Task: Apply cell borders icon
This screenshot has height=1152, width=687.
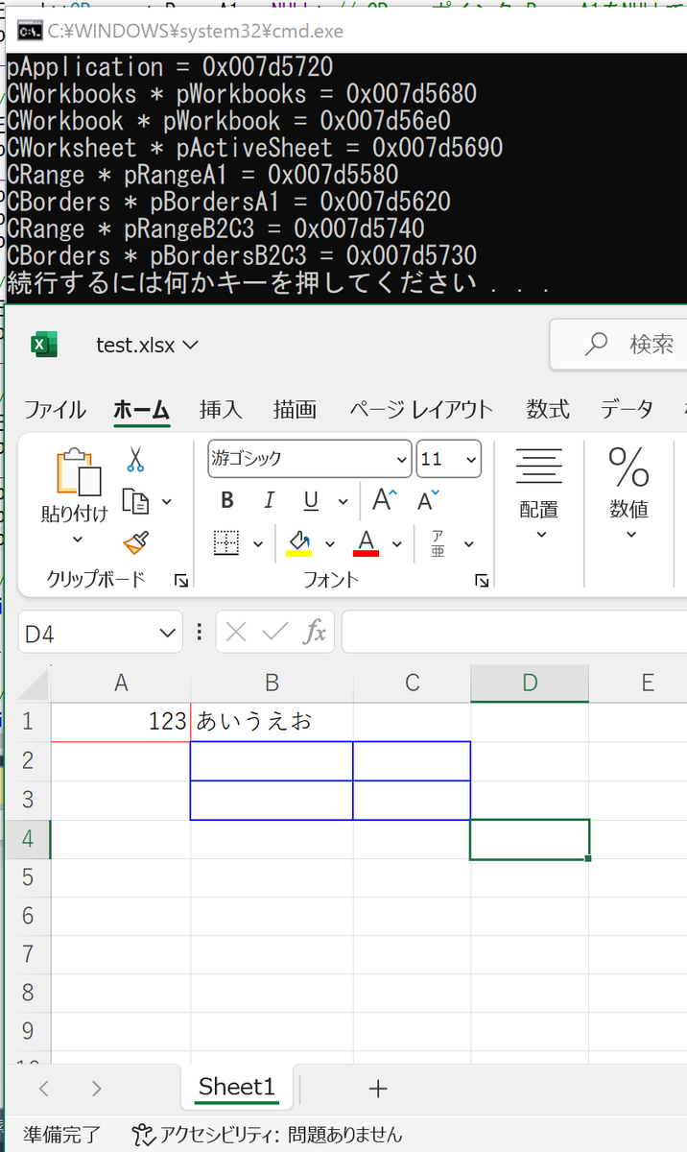Action: coord(225,543)
